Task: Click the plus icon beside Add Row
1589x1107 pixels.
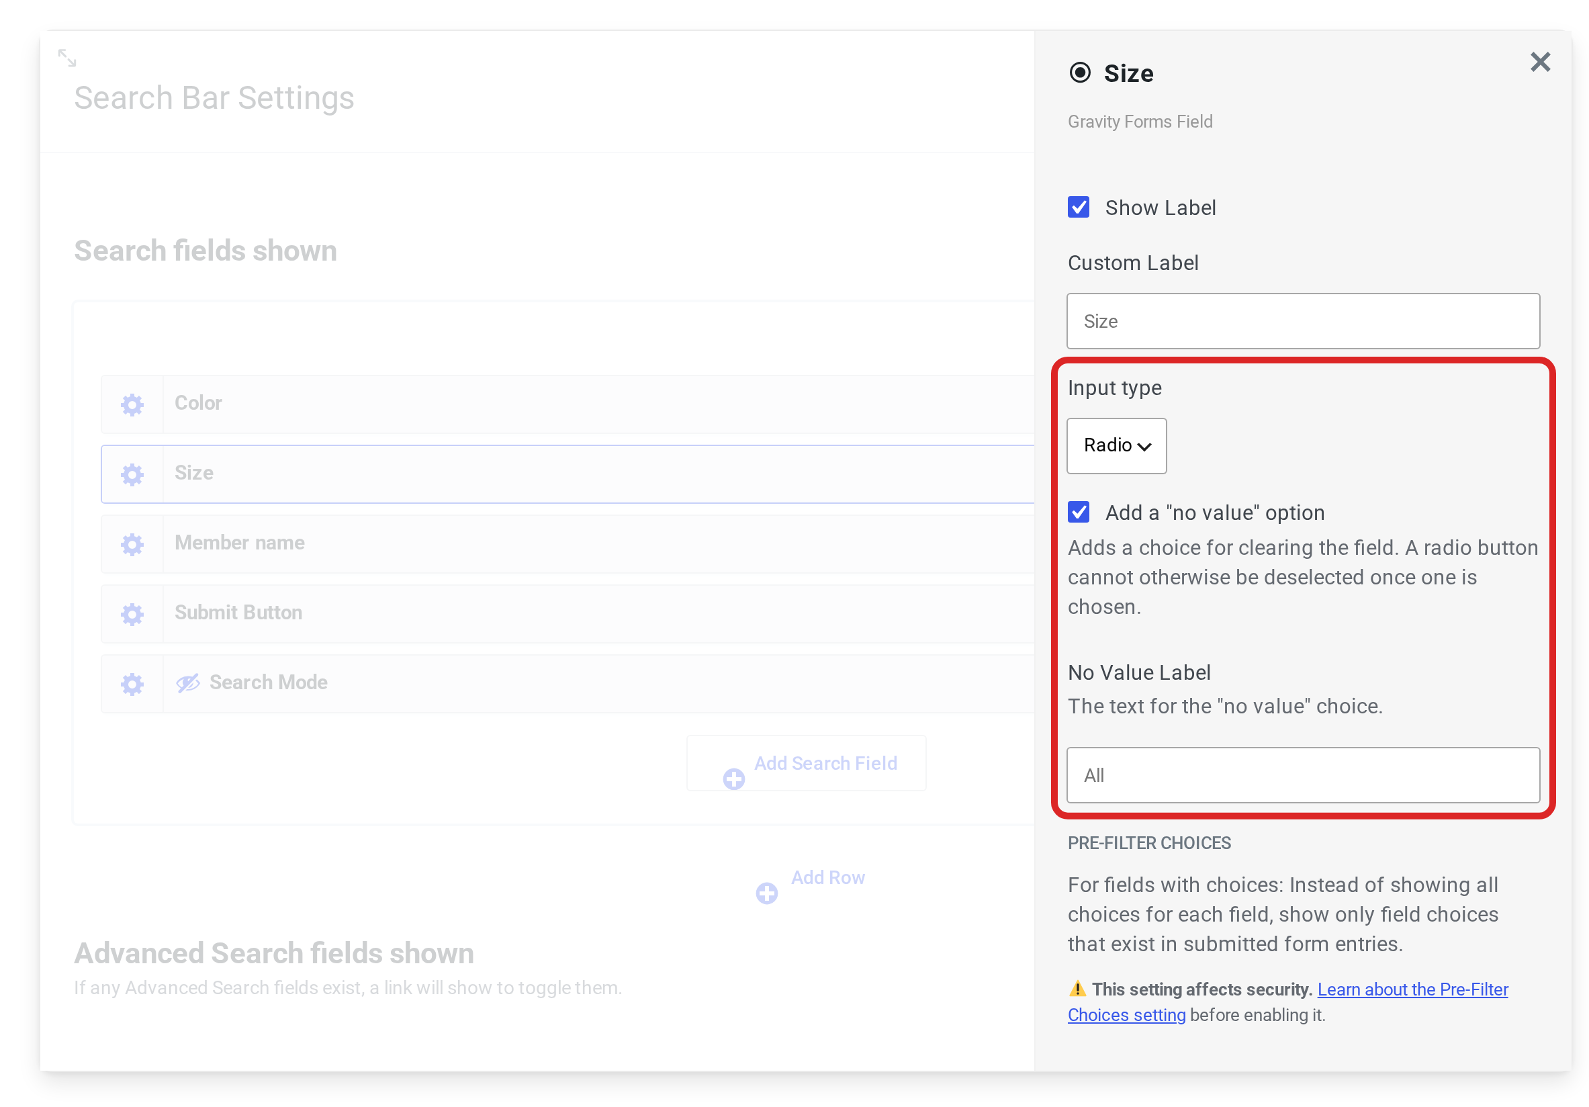Action: pos(766,893)
